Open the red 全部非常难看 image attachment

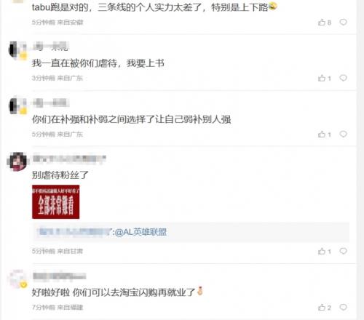[x=56, y=201]
